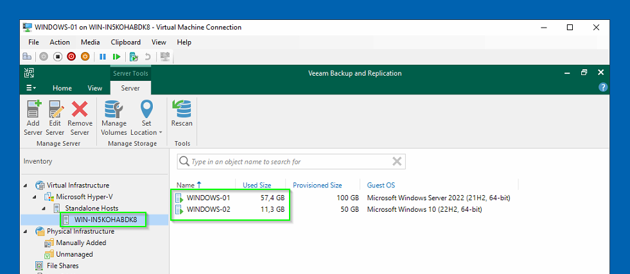Open the File menu of VM Connection
Screen dimensions: 630x274
pyautogui.click(x=34, y=42)
